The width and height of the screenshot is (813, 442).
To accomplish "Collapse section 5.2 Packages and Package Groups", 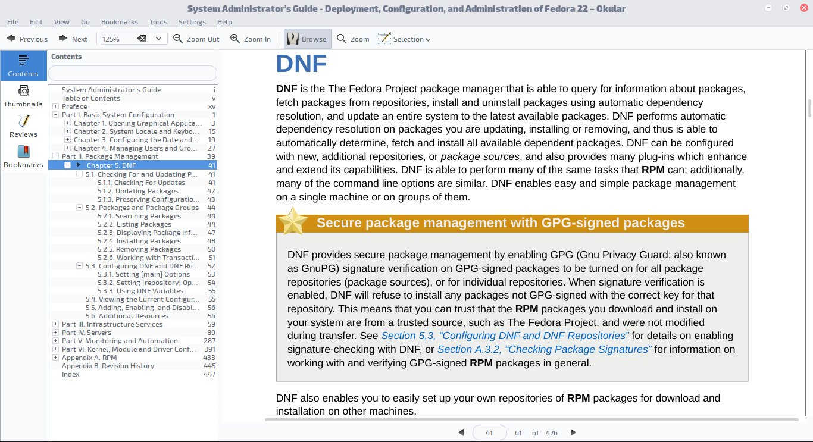I will (79, 208).
